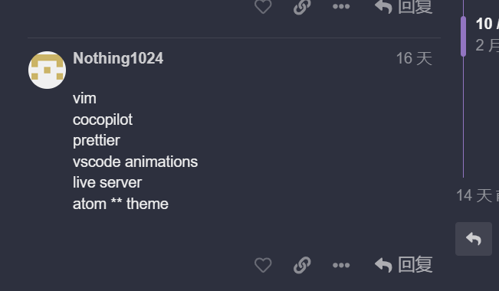Like Nothing1024's post with the heart icon

[x=263, y=265]
